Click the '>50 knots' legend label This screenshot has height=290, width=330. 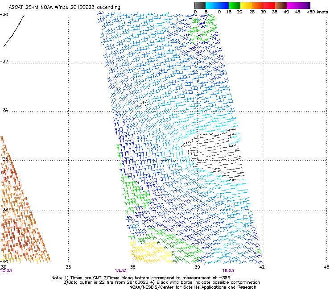pos(317,12)
